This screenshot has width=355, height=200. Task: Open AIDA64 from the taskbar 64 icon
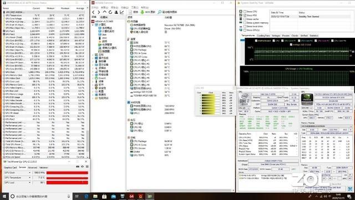pyautogui.click(x=131, y=196)
